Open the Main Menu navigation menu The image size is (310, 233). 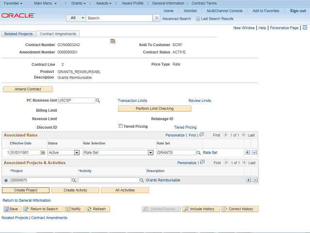point(45,3)
